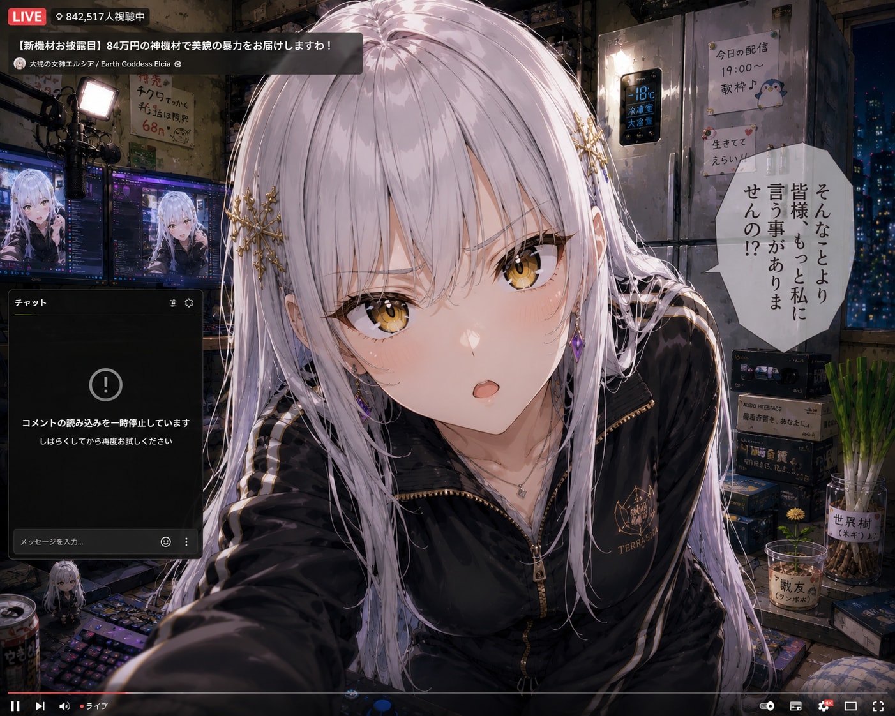Image resolution: width=895 pixels, height=716 pixels.
Task: Open the channel name Earth Goddess Elcia
Action: 100,64
